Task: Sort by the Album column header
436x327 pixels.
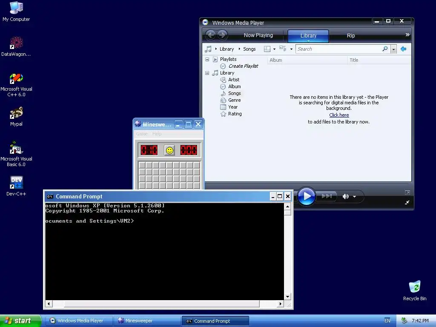Action: [307, 60]
